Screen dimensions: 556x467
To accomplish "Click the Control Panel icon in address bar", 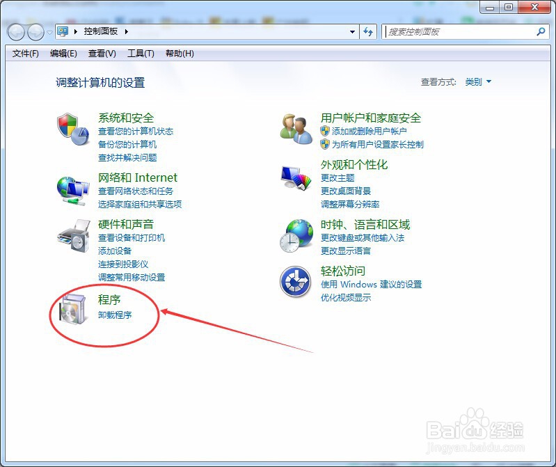I will 63,31.
